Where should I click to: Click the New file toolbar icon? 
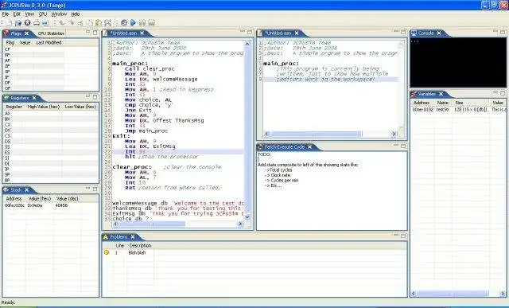click(9, 23)
